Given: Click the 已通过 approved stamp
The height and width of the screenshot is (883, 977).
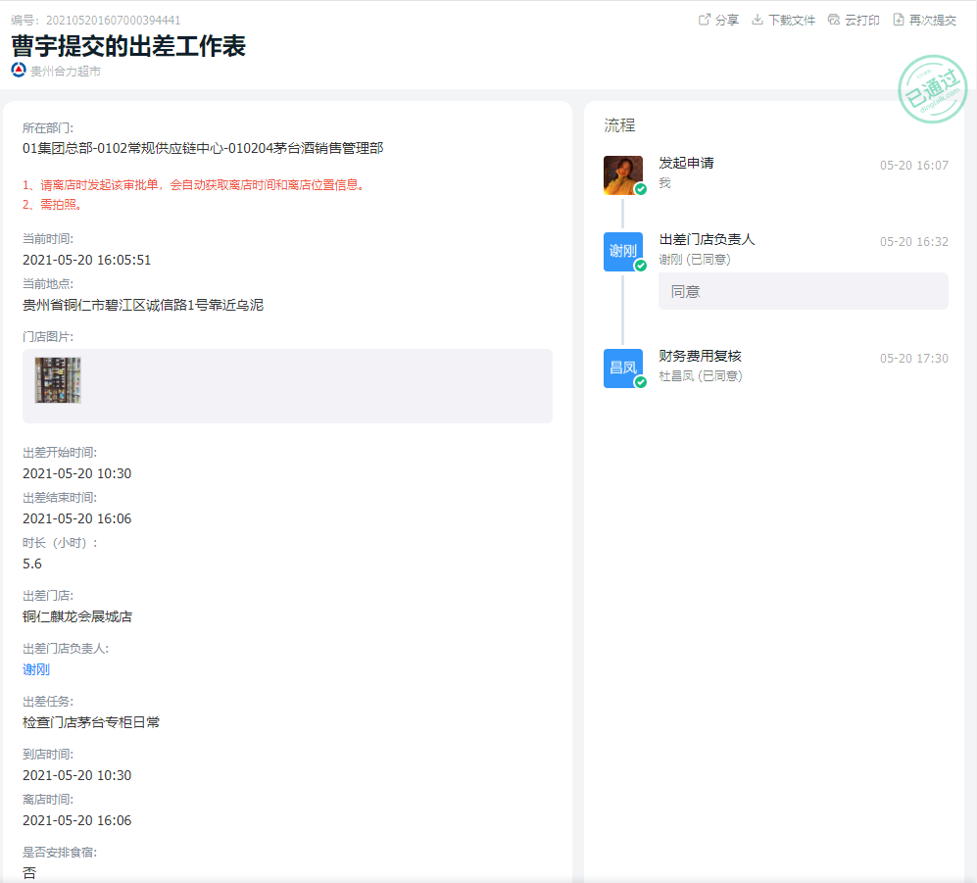Looking at the screenshot, I should pyautogui.click(x=932, y=90).
